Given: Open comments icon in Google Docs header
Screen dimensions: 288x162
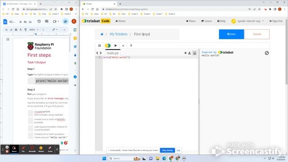Looking at the screenshot, I should coord(47,22).
